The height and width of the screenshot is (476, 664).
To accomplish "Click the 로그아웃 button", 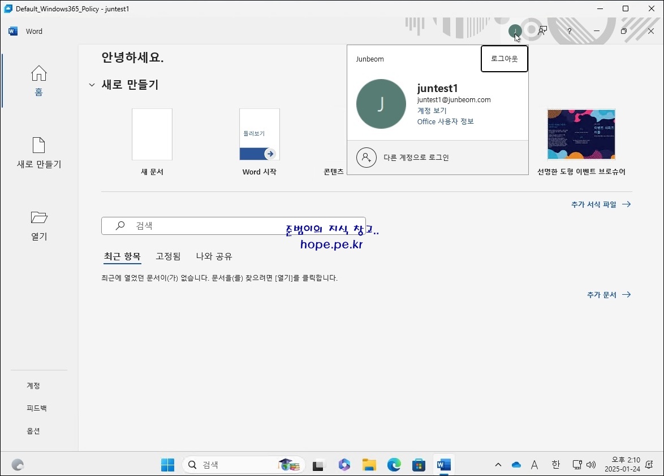I will click(x=505, y=59).
